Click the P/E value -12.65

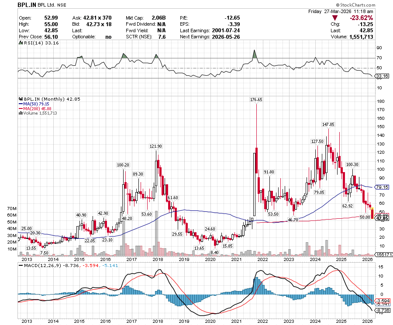(x=232, y=18)
